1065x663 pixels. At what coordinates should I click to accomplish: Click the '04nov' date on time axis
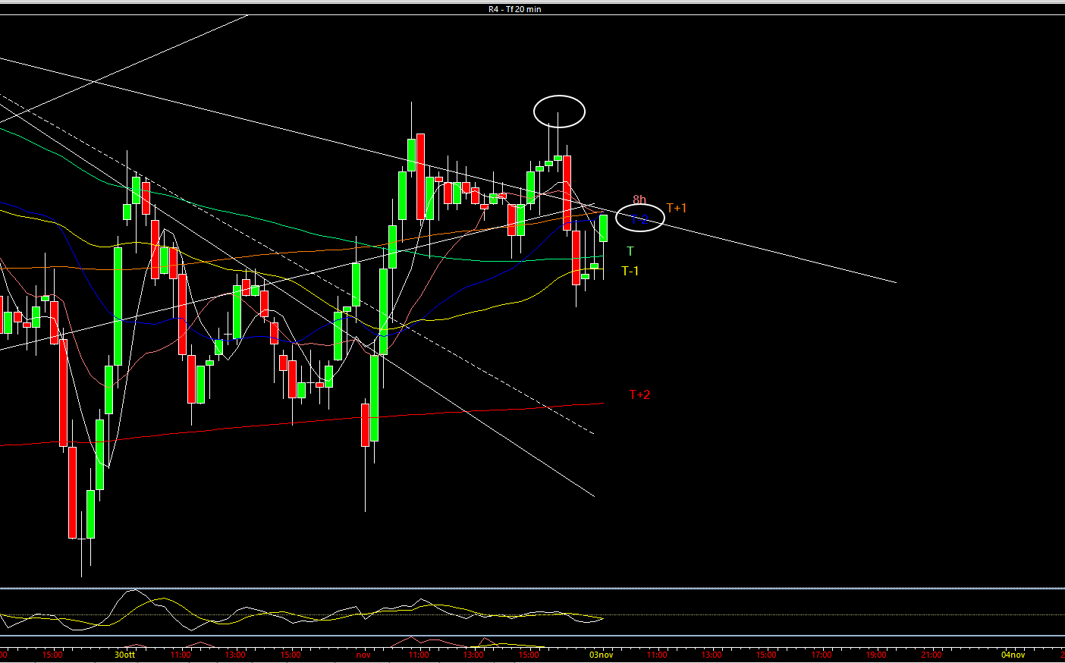click(x=1013, y=655)
